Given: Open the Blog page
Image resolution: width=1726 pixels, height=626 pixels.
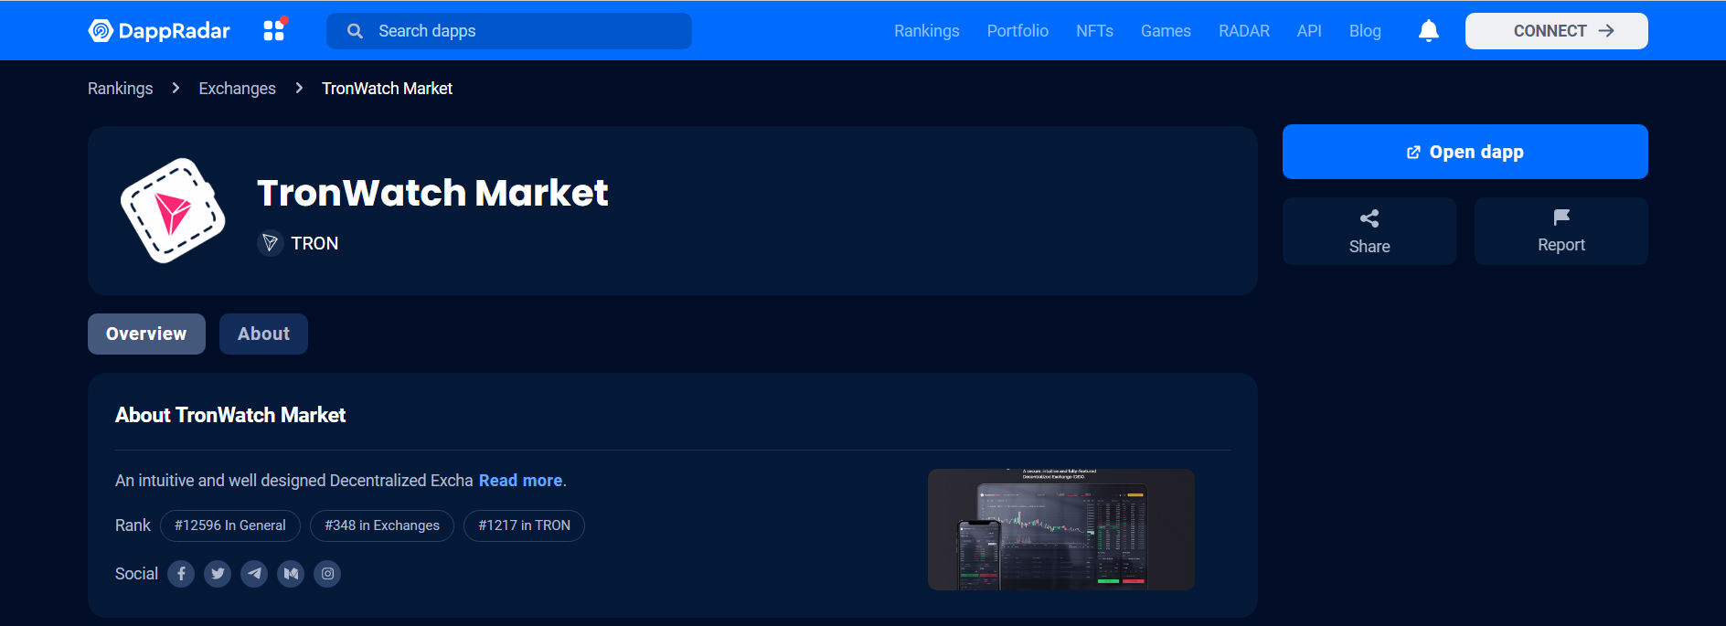Looking at the screenshot, I should coord(1365,31).
